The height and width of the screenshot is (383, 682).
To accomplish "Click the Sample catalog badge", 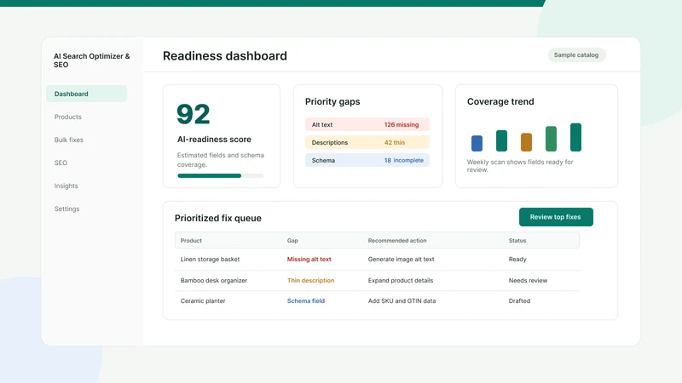I will point(576,55).
